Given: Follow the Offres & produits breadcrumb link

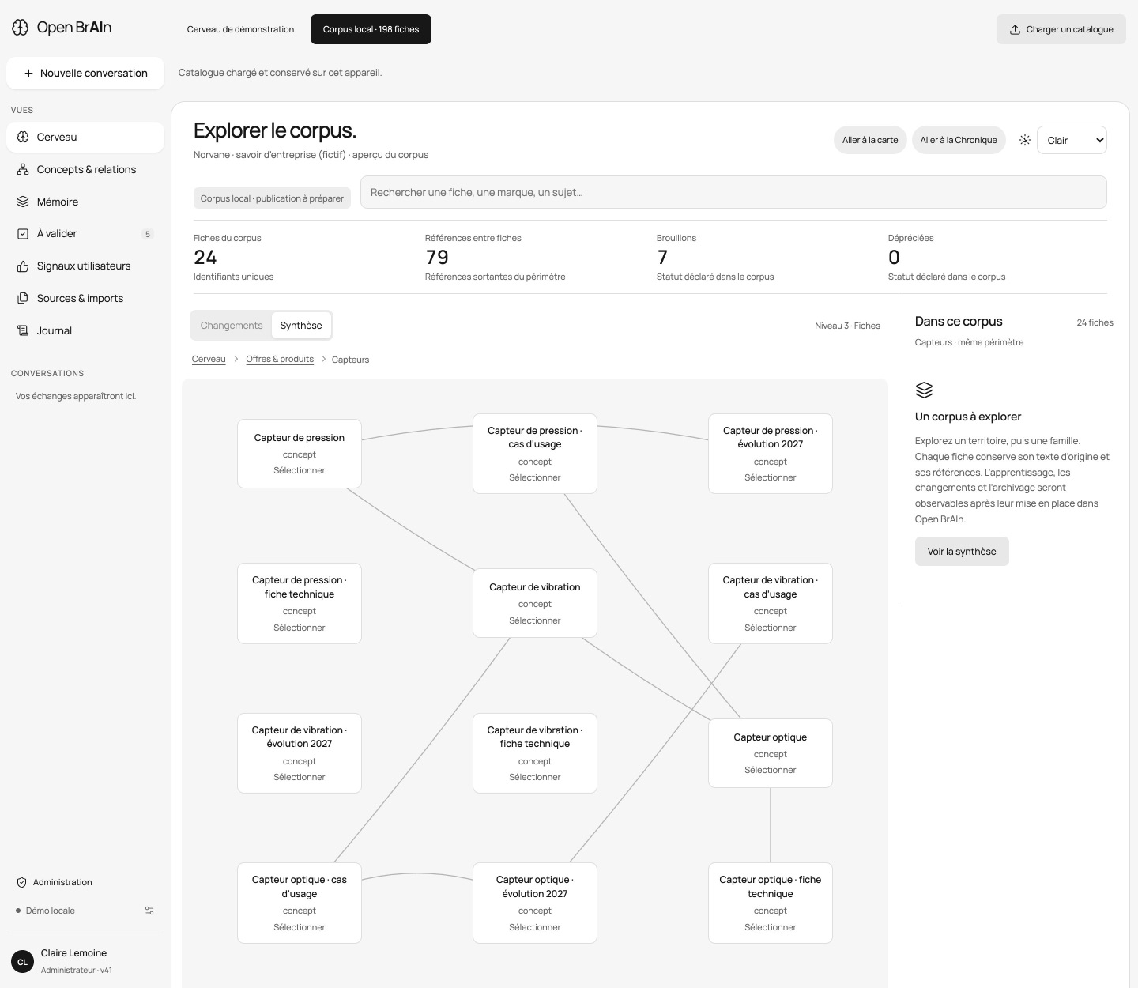Looking at the screenshot, I should pyautogui.click(x=280, y=359).
